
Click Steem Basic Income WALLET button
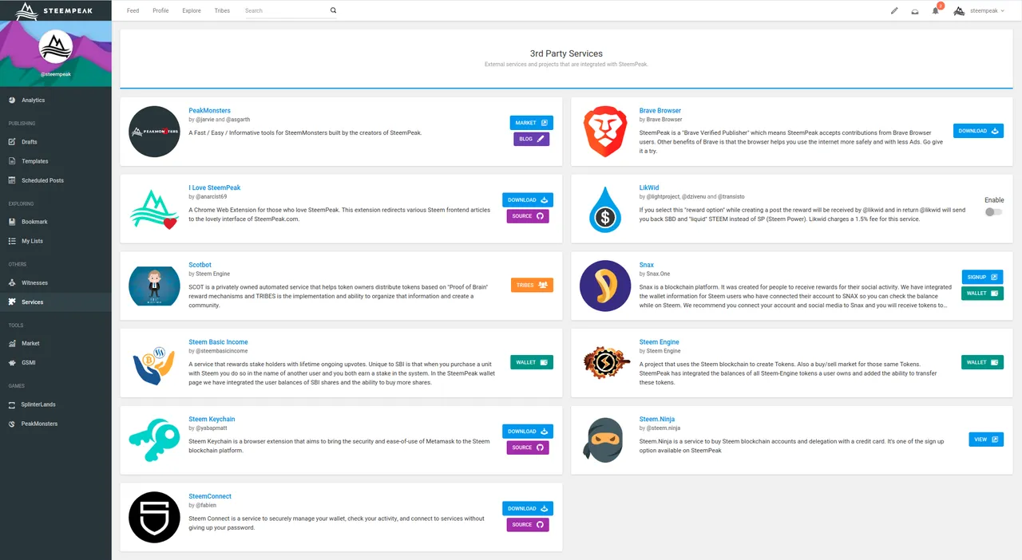click(x=532, y=362)
